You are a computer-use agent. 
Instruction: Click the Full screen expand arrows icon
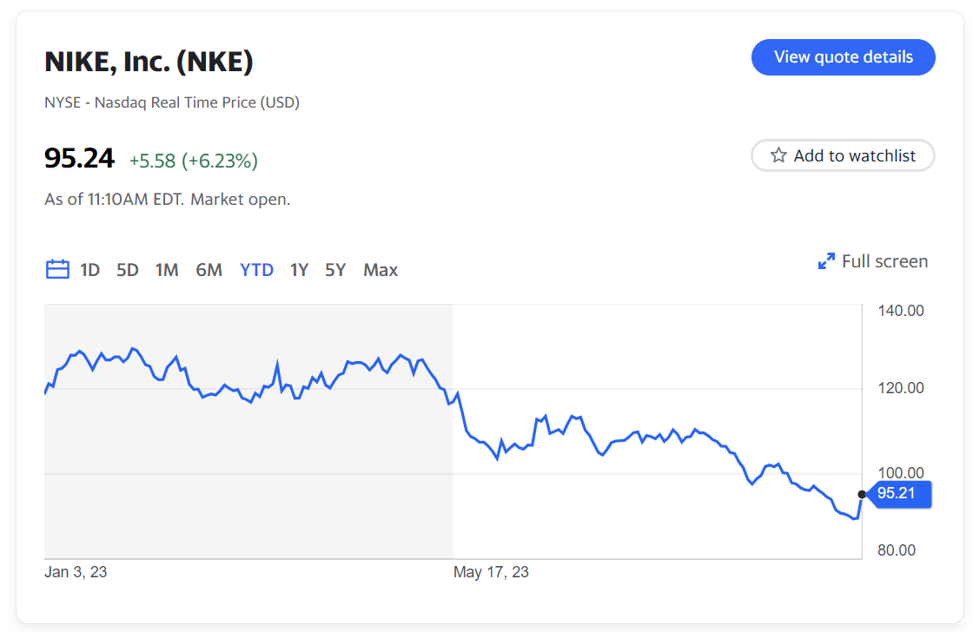pyautogui.click(x=826, y=261)
